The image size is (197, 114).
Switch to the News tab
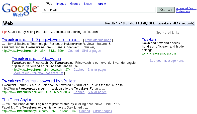[x=88, y=4]
